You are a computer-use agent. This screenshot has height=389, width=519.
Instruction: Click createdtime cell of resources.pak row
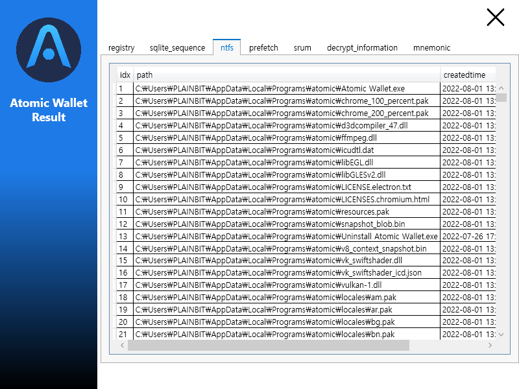click(x=468, y=211)
